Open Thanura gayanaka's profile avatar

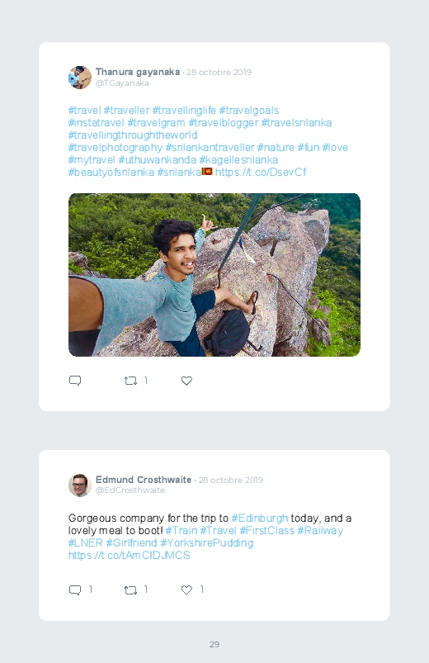tap(80, 78)
